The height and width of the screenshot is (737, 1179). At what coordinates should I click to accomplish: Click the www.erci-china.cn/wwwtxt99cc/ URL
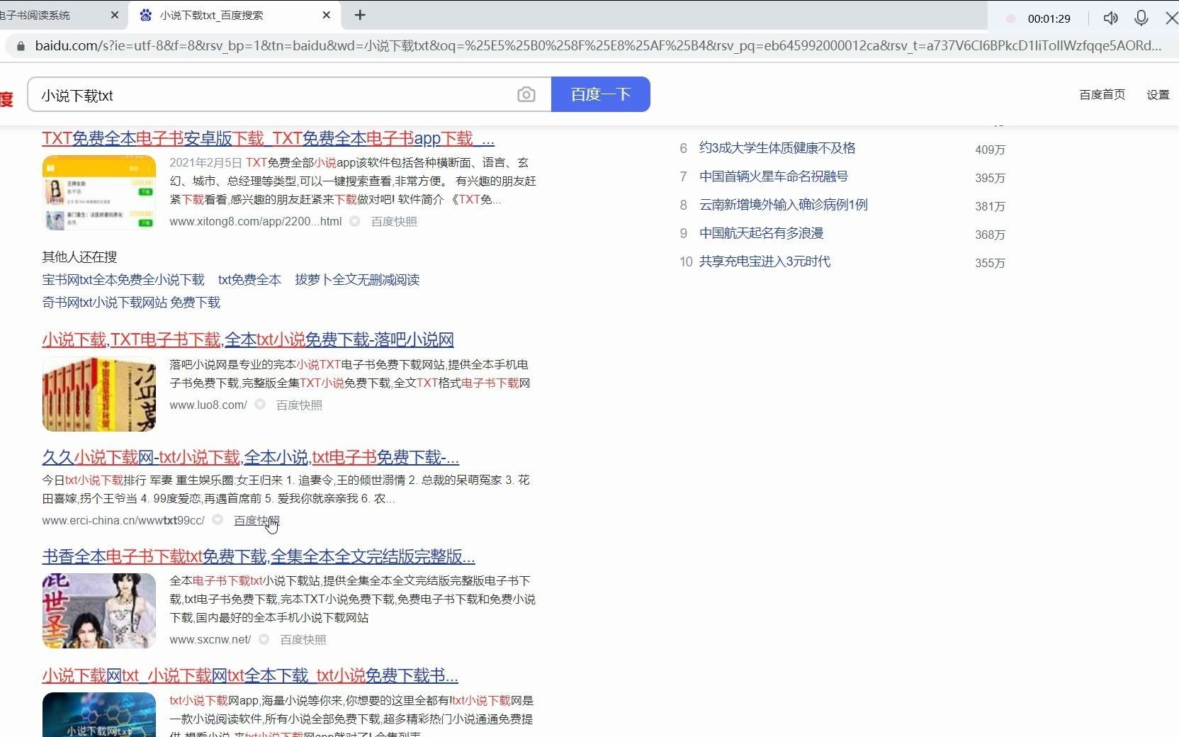(123, 521)
